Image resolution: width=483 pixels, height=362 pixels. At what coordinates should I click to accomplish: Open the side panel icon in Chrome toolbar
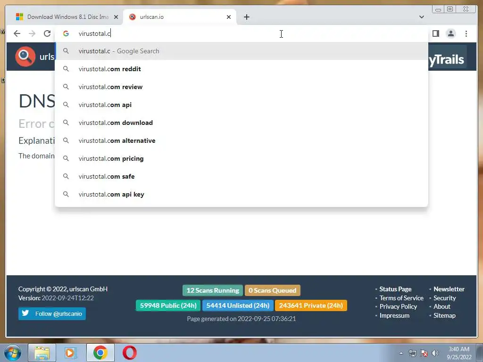pos(435,33)
